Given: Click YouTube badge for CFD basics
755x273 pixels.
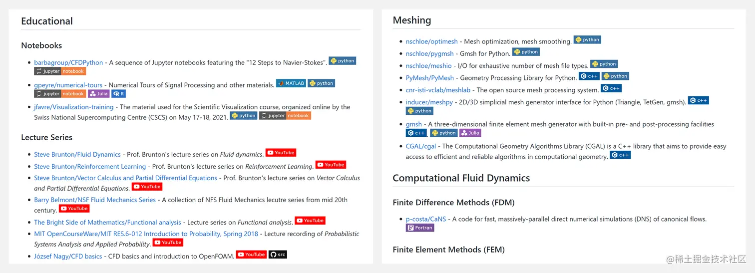Looking at the screenshot, I should [252, 255].
